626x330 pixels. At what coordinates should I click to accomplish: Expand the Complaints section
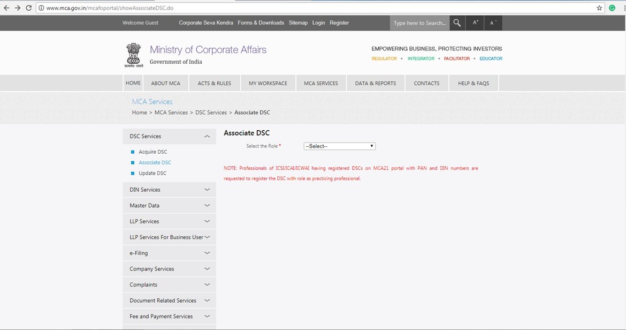click(169, 284)
